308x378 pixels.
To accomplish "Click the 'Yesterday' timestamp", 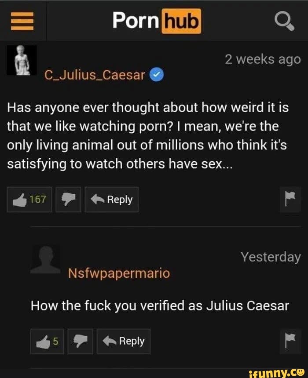I will pyautogui.click(x=271, y=257).
